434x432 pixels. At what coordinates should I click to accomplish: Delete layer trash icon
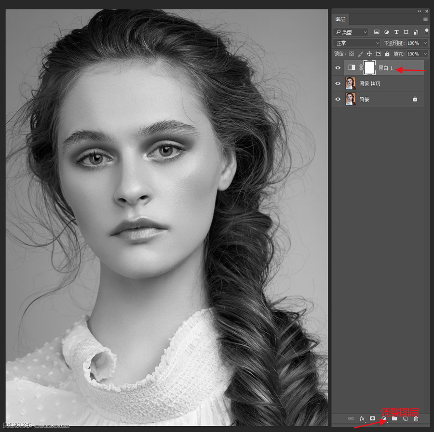pos(416,419)
